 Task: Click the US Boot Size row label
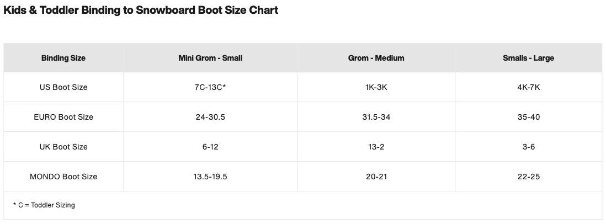coord(63,87)
